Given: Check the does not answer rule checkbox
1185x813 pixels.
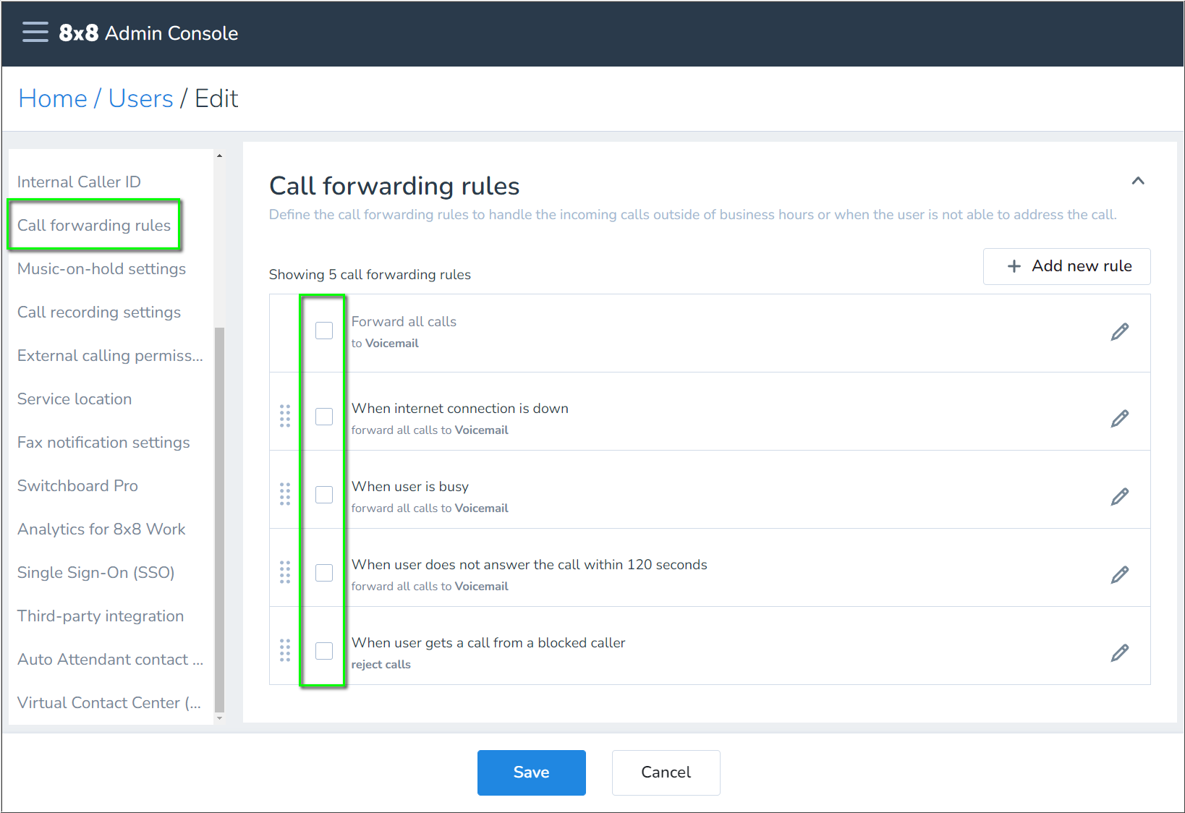Looking at the screenshot, I should (x=323, y=572).
